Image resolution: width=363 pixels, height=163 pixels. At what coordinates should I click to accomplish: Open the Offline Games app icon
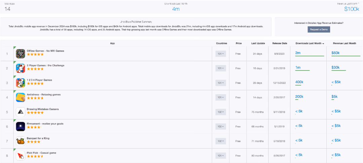pos(21,54)
